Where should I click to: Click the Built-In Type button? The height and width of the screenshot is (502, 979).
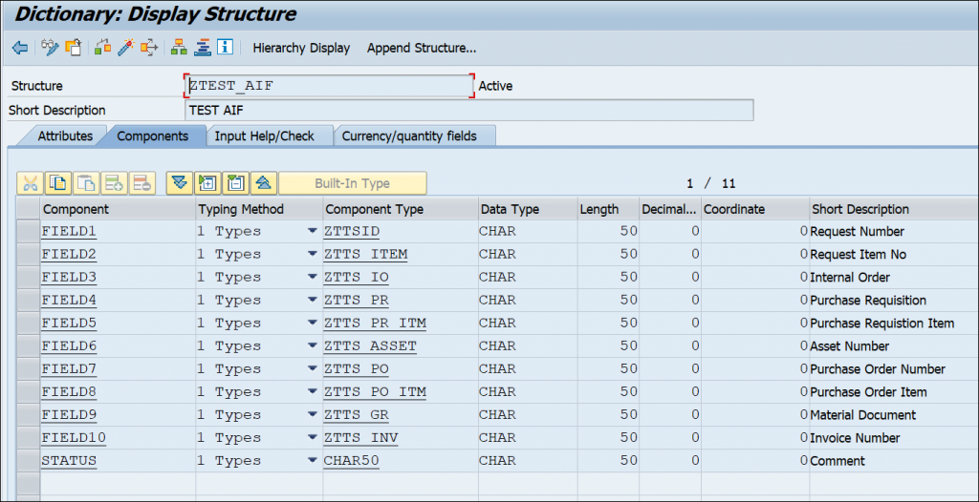point(352,183)
